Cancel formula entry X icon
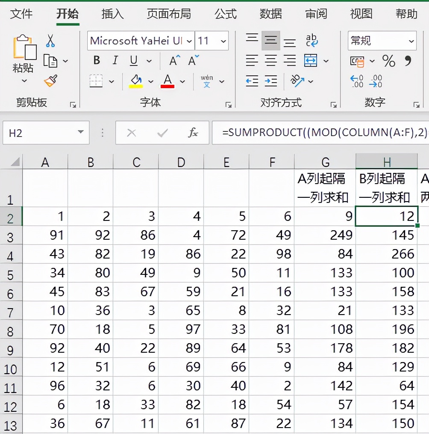The height and width of the screenshot is (434, 429). [x=132, y=133]
